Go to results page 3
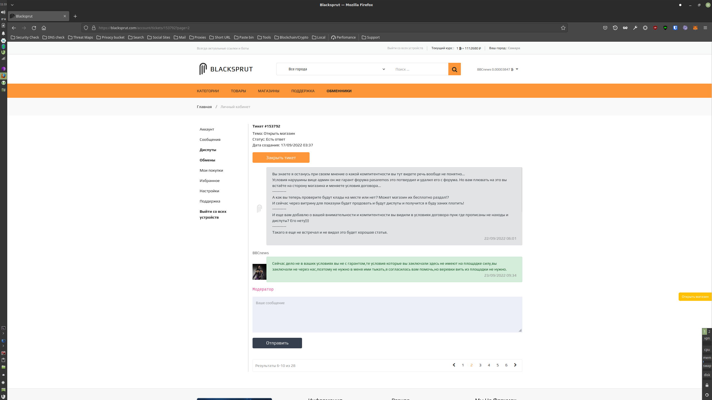 click(480, 365)
